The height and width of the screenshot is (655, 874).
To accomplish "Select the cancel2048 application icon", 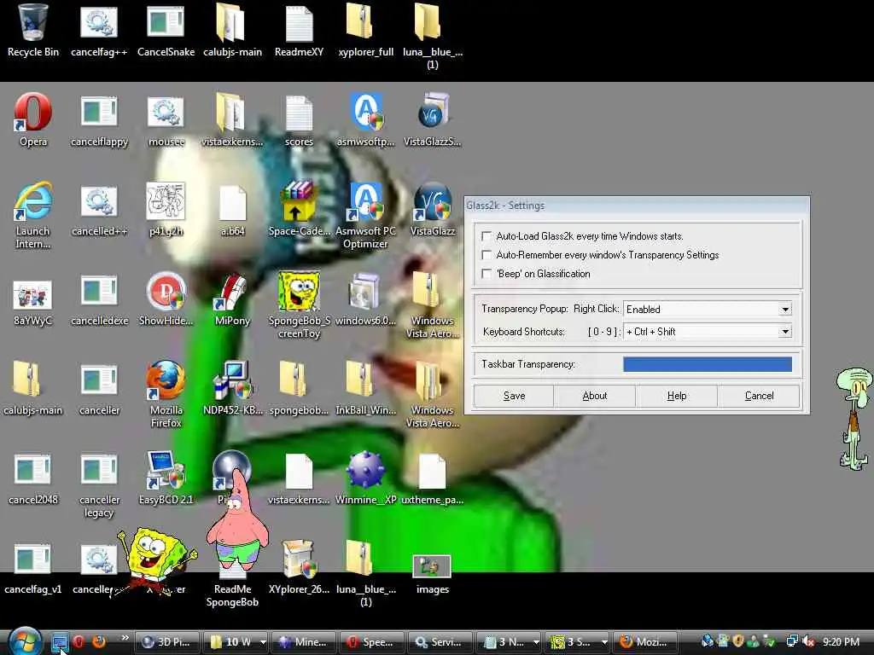I will pyautogui.click(x=33, y=478).
